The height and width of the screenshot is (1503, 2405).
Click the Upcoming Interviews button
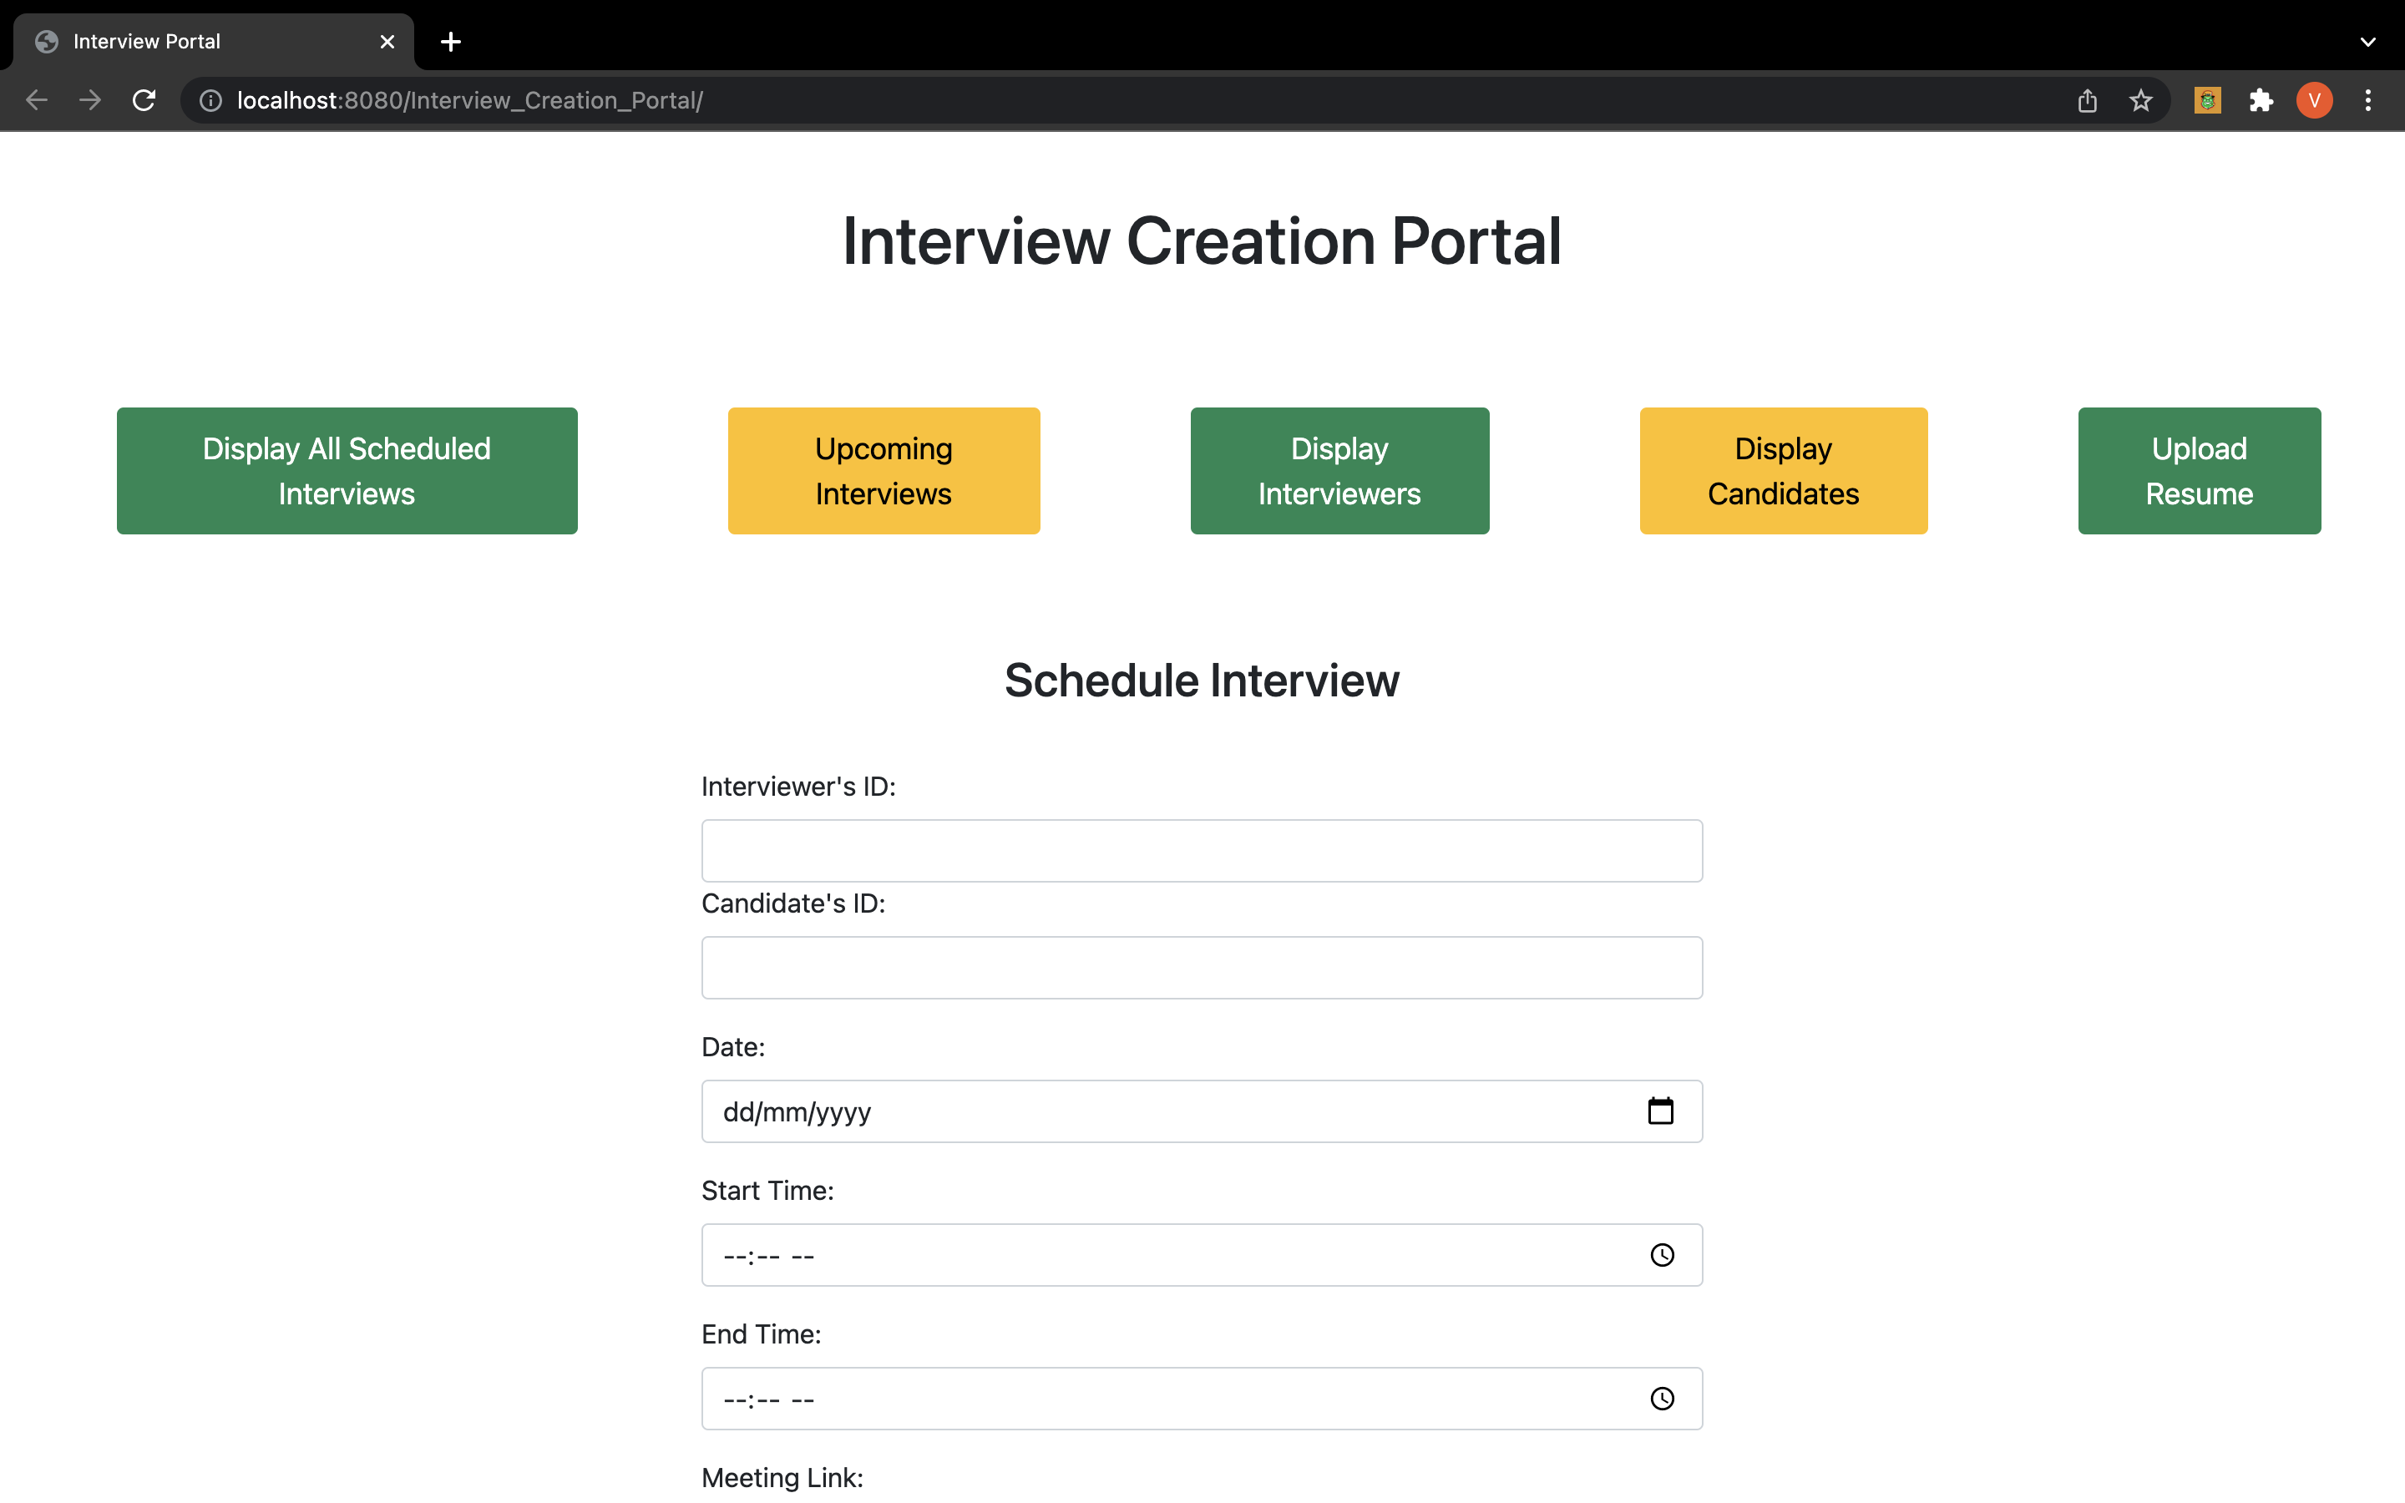pyautogui.click(x=884, y=471)
